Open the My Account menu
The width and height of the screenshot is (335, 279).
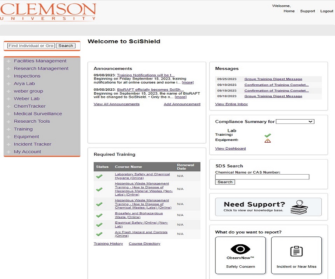(x=27, y=152)
